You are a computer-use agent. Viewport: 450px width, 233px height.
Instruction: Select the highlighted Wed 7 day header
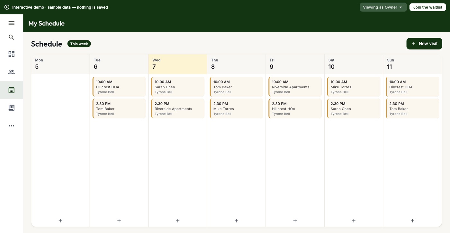[x=178, y=64]
